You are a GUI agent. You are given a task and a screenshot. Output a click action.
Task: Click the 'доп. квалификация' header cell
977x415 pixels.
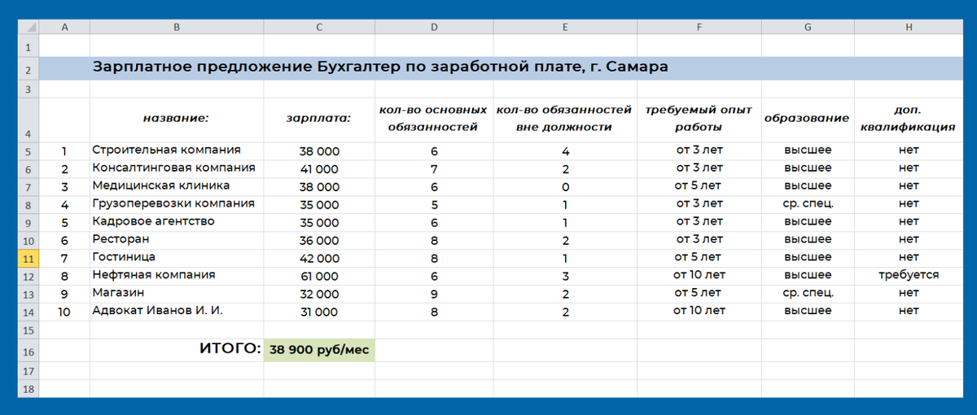click(909, 119)
